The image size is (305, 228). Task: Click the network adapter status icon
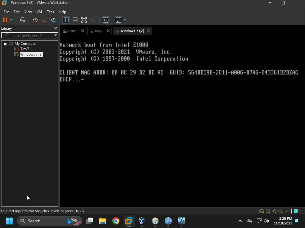(274, 211)
